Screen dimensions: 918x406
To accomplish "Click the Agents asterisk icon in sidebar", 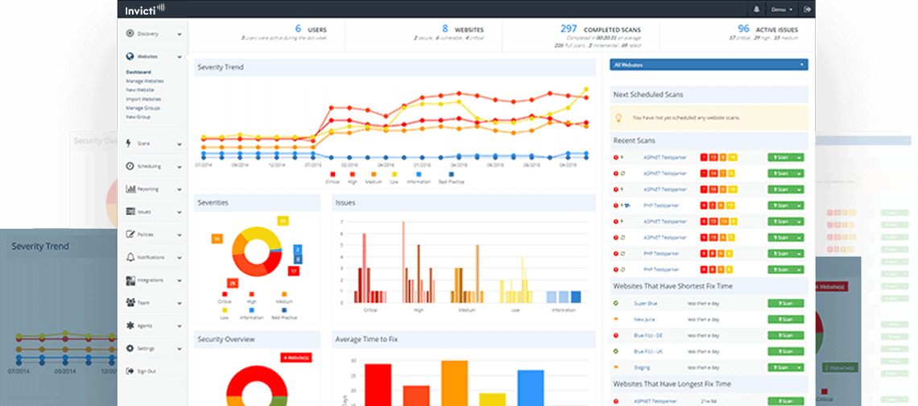I will [130, 325].
